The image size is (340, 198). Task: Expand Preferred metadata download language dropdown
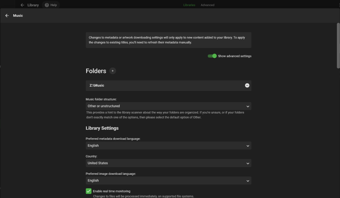click(x=168, y=146)
